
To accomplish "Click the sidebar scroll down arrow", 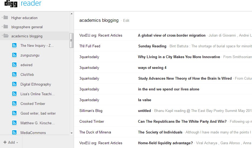I will 72,133.
